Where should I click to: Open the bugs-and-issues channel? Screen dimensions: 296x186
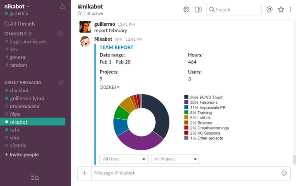[26, 42]
